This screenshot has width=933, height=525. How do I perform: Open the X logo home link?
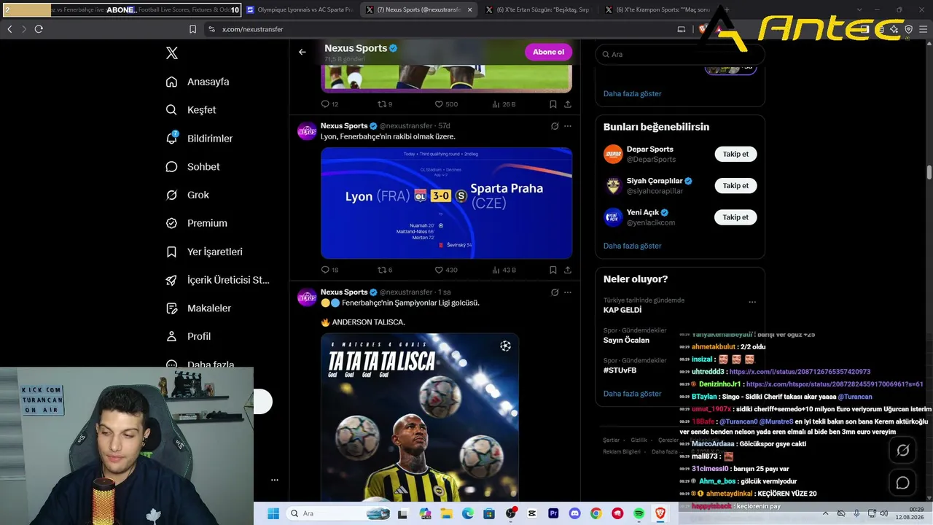pyautogui.click(x=172, y=53)
